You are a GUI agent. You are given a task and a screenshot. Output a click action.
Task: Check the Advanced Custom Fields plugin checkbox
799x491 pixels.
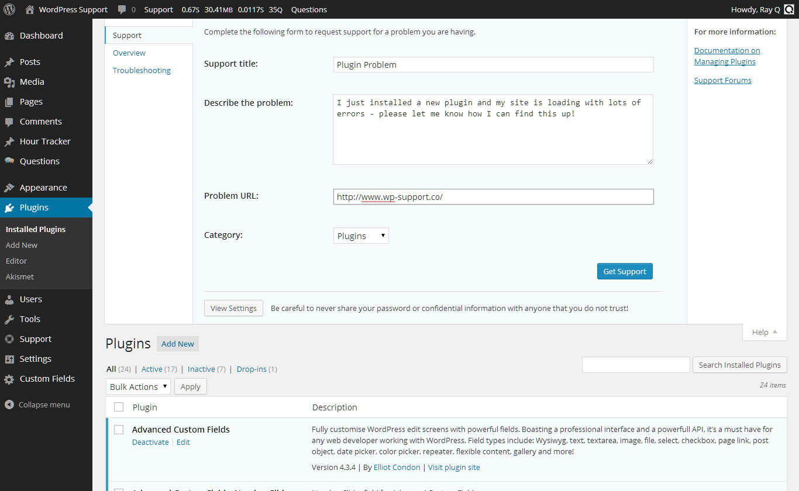pyautogui.click(x=119, y=430)
